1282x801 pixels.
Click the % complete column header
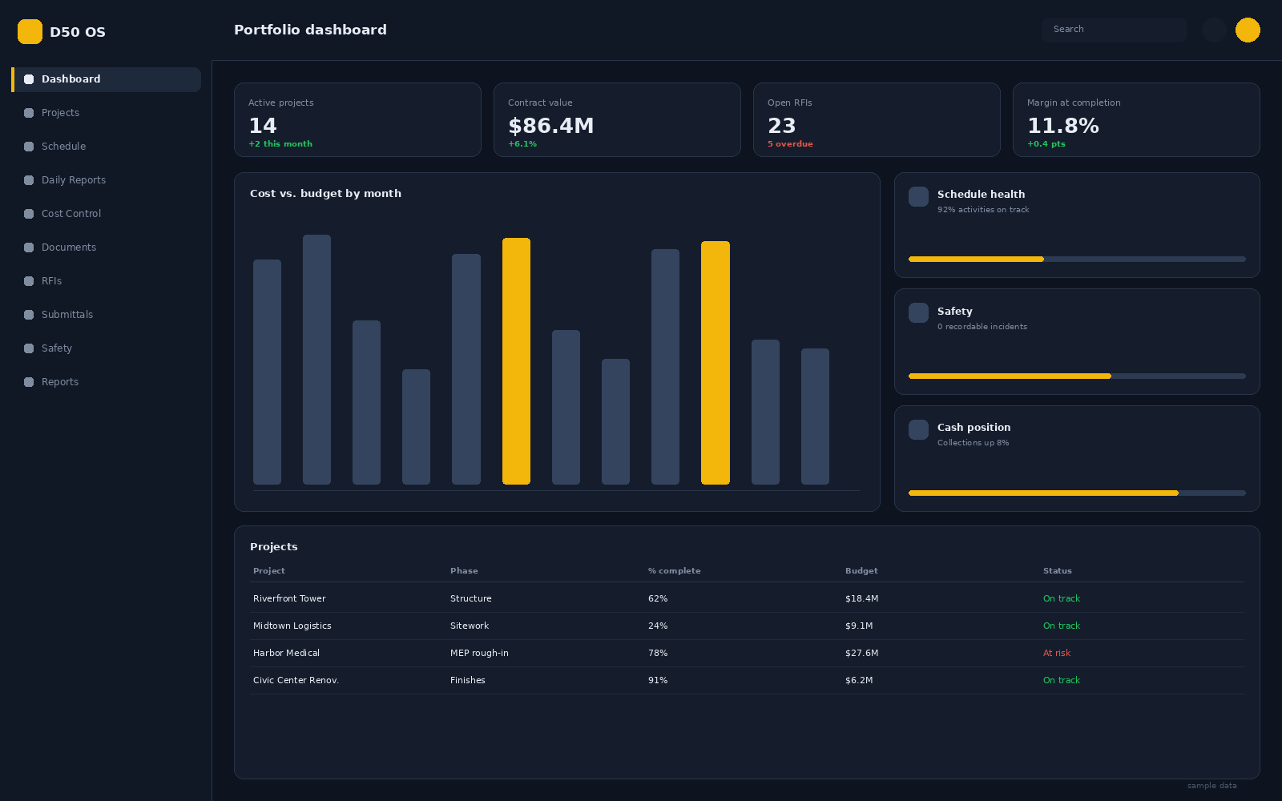click(674, 571)
